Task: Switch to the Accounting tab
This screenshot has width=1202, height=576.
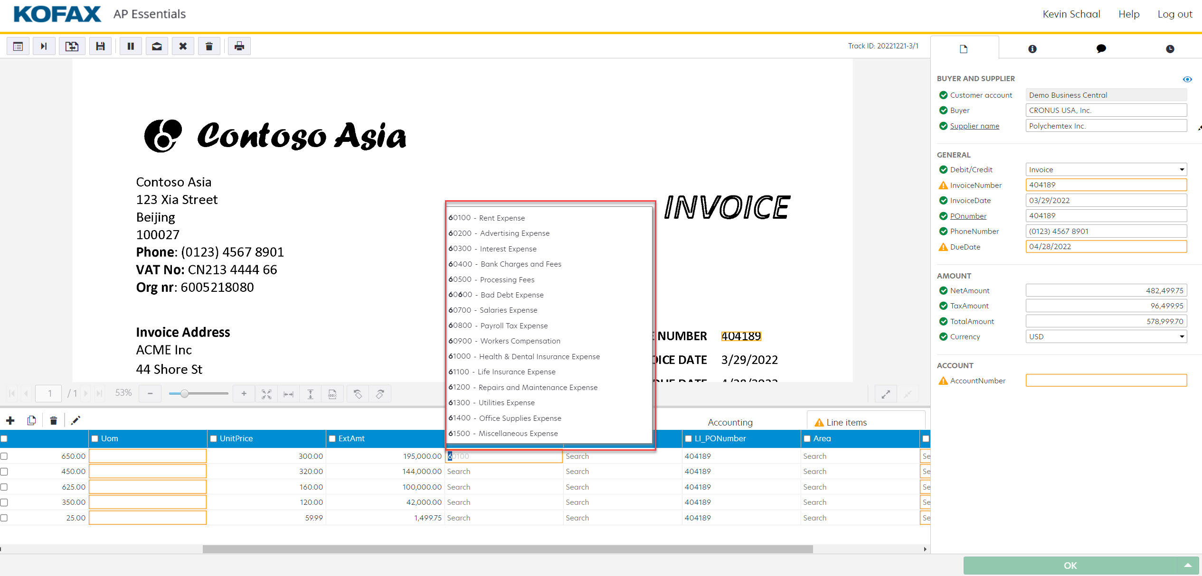Action: tap(730, 422)
